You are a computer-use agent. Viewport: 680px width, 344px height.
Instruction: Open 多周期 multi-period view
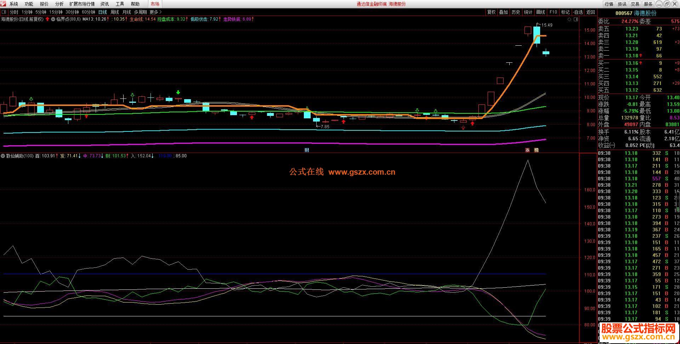(x=140, y=12)
